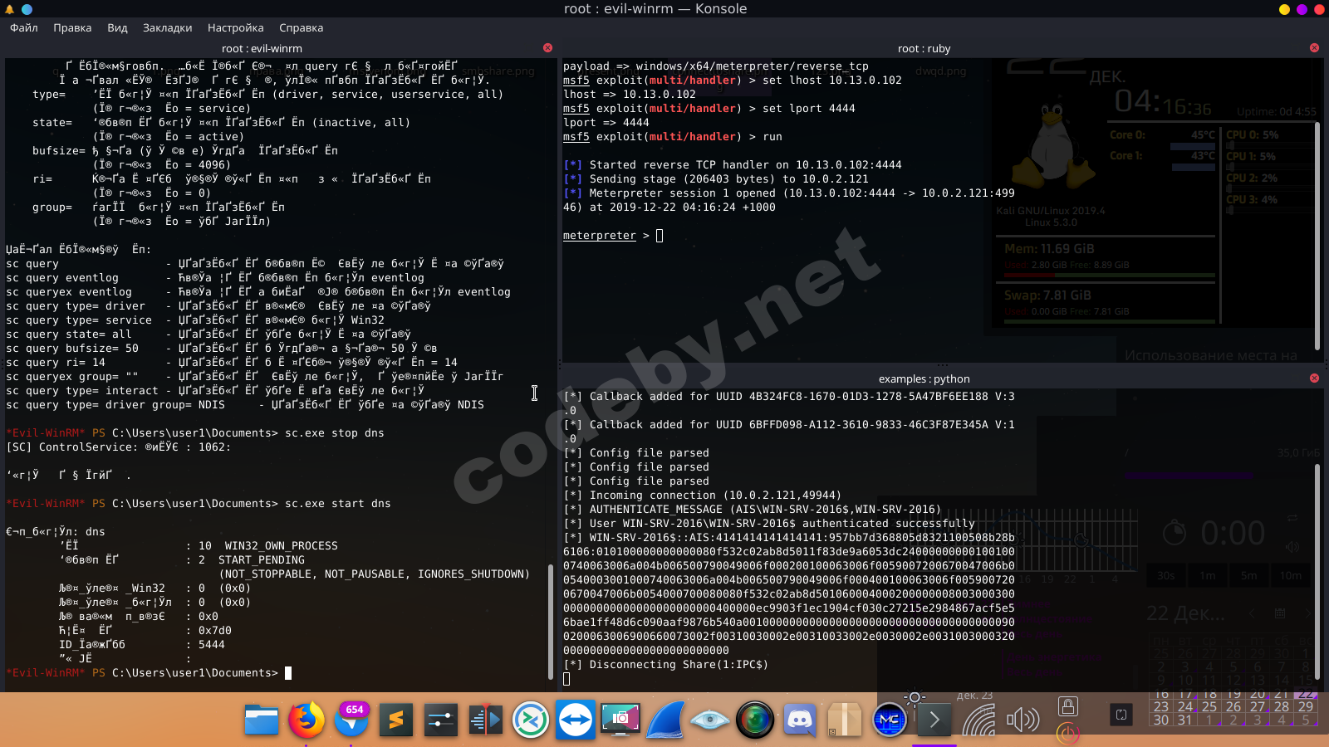The image size is (1329, 747).
Task: Click the 'AUTHENTICATE_MESSAGE' log line
Action: 753,510
